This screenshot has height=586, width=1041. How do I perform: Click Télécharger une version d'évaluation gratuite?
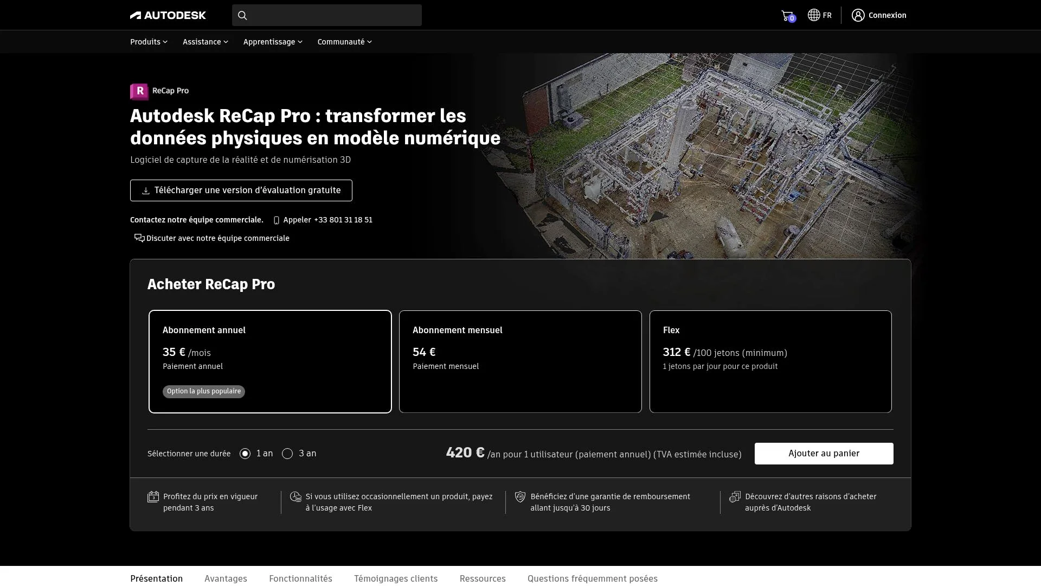coord(241,190)
